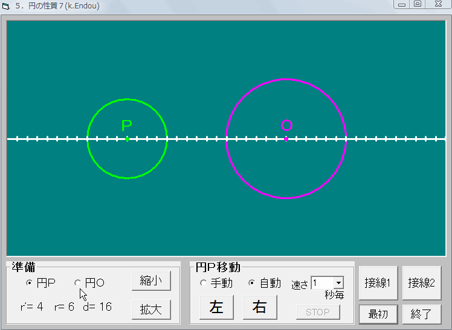
Task: Open the 速さ speed dropdown arrow
Action: point(339,283)
